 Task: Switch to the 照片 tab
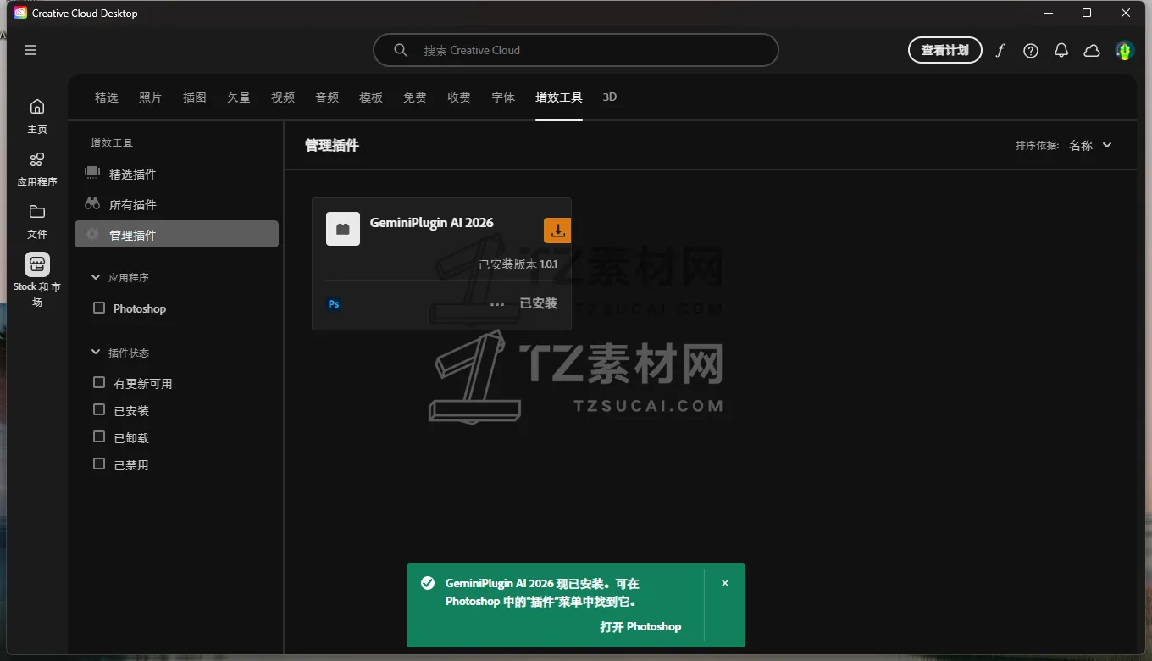pyautogui.click(x=151, y=97)
